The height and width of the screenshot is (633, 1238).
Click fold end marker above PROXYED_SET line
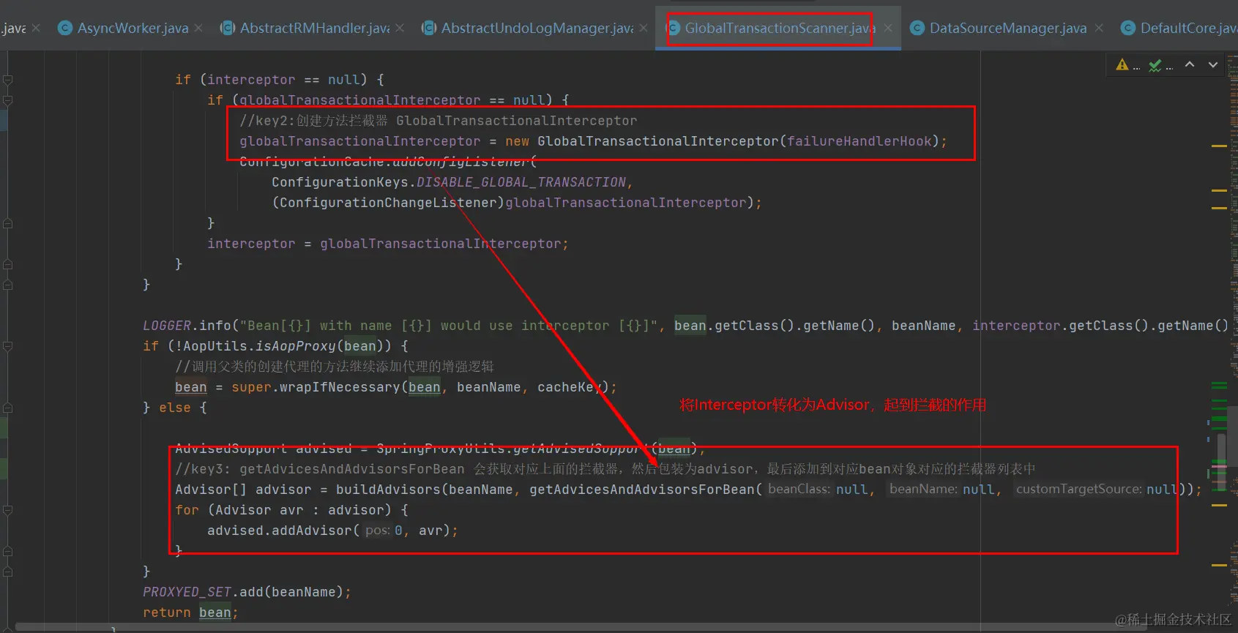pyautogui.click(x=7, y=571)
